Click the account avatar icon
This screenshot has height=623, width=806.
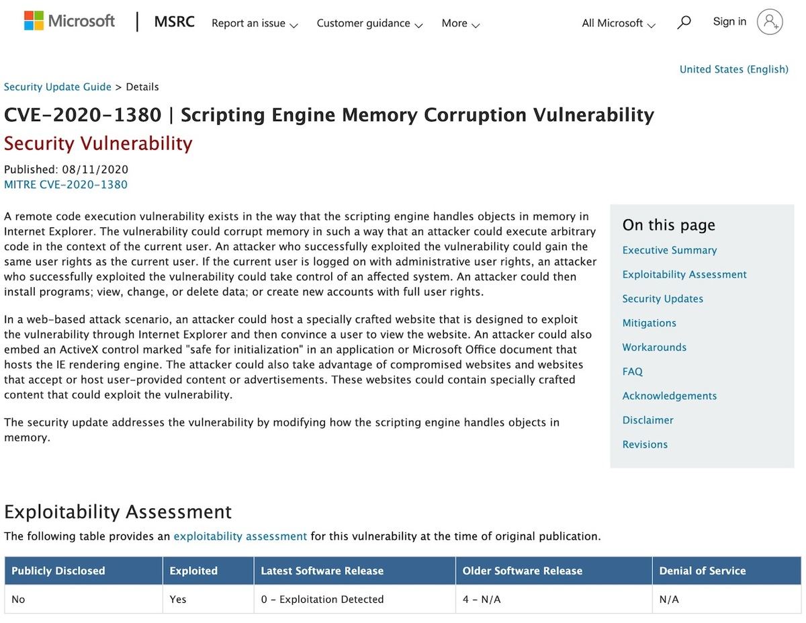point(770,22)
